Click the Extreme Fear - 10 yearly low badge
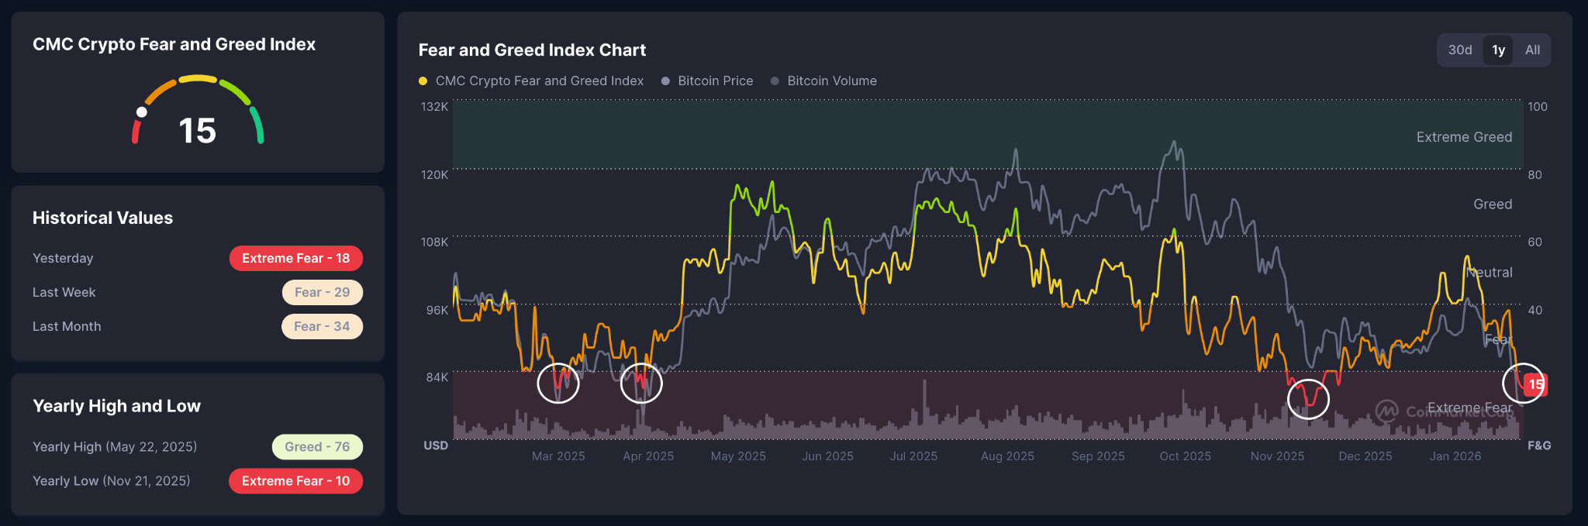Viewport: 1588px width, 526px height. 295,481
